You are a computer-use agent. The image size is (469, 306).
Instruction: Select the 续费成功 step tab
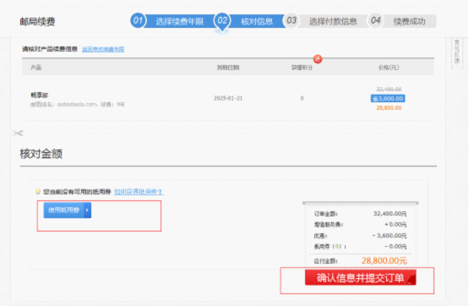(409, 21)
